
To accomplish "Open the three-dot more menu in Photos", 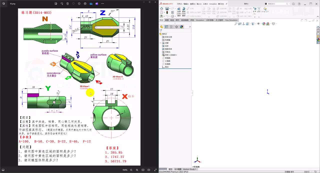I will click(x=103, y=4).
